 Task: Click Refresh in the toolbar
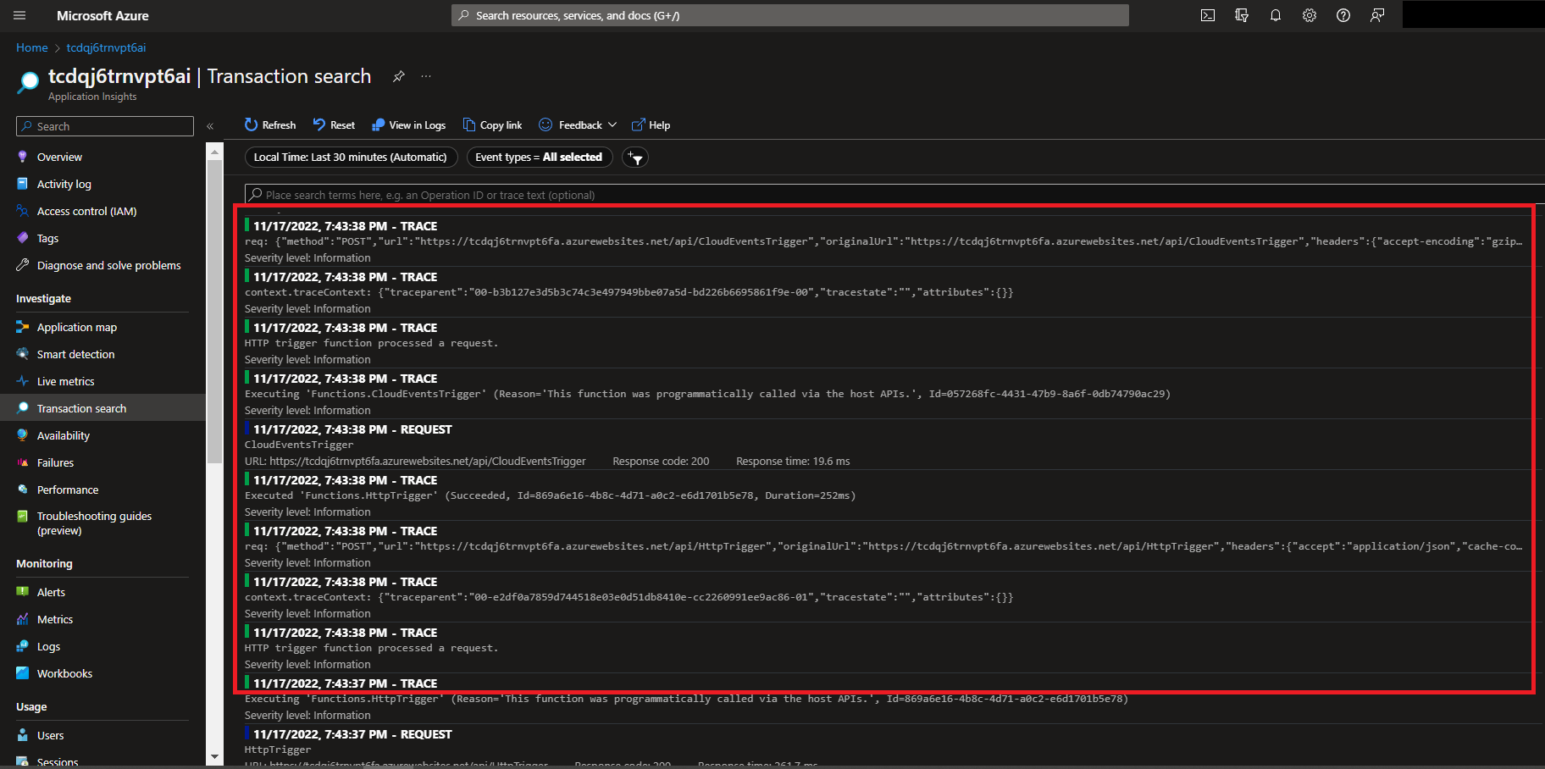(x=270, y=124)
